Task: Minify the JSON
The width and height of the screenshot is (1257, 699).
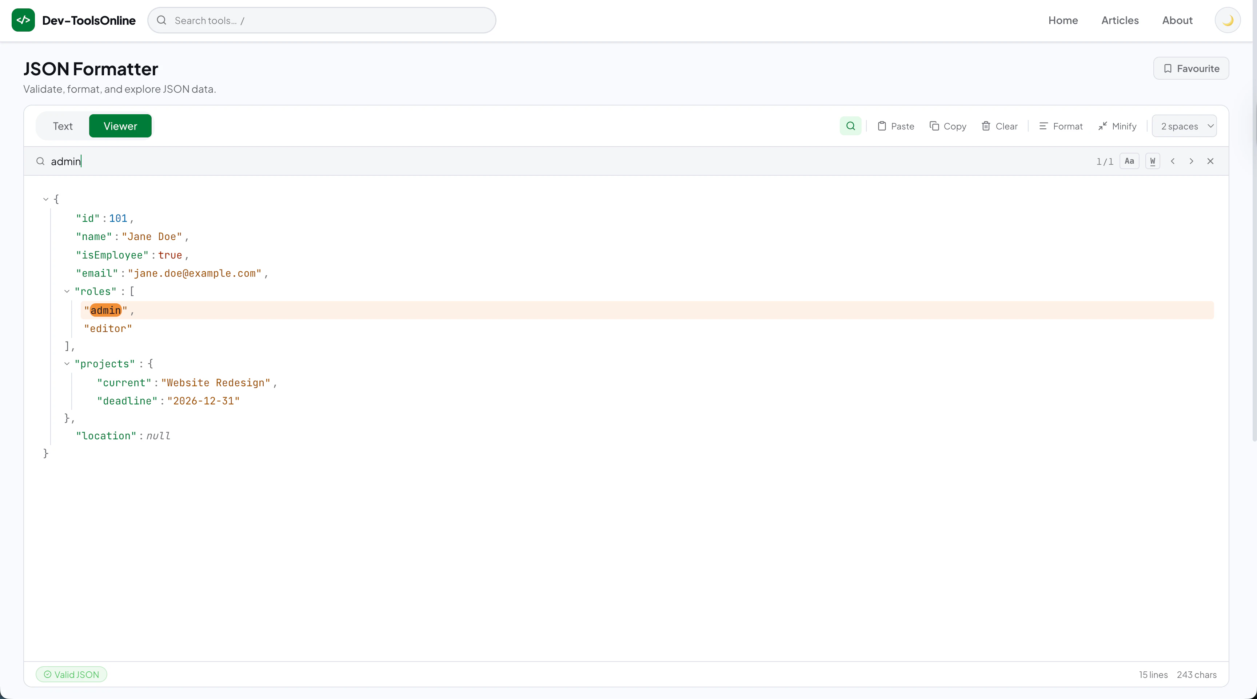Action: pos(1117,126)
